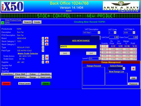The width and height of the screenshot is (141, 106).
Task: Click the red plus icon beside Brand
Action: click(x=47, y=38)
